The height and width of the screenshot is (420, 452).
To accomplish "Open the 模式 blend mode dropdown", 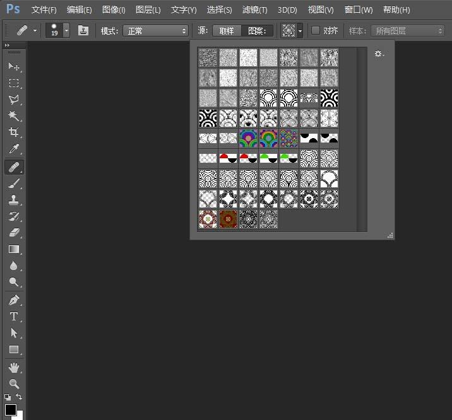I will (155, 31).
